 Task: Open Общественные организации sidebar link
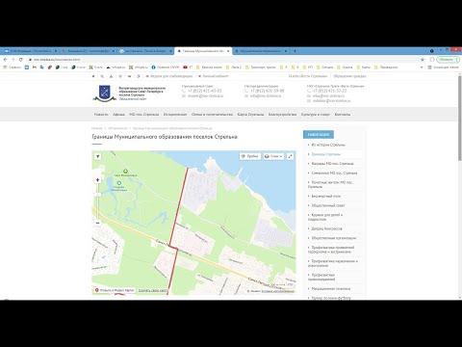point(334,238)
